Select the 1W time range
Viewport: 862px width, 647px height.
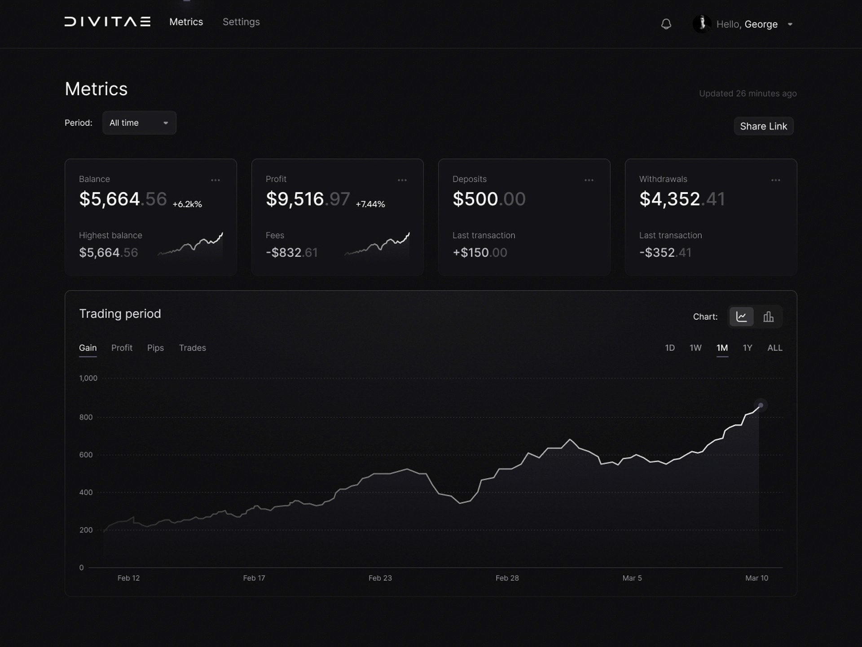coord(695,348)
